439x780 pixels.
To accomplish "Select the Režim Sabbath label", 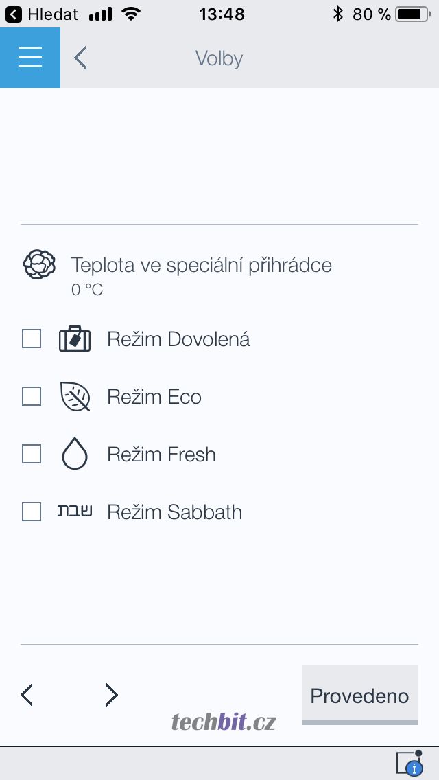I will tap(174, 512).
